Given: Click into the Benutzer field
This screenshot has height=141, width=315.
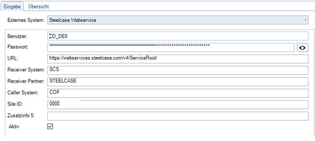Looking at the screenshot, I should (178, 36).
